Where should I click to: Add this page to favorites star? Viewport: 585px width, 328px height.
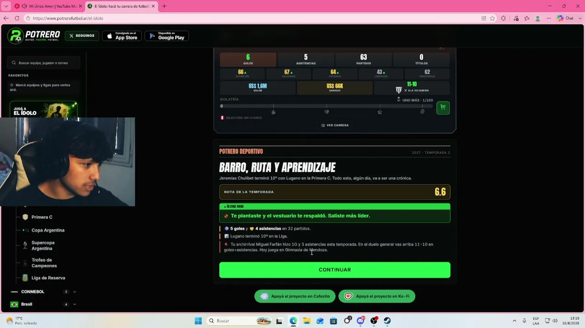click(x=492, y=18)
